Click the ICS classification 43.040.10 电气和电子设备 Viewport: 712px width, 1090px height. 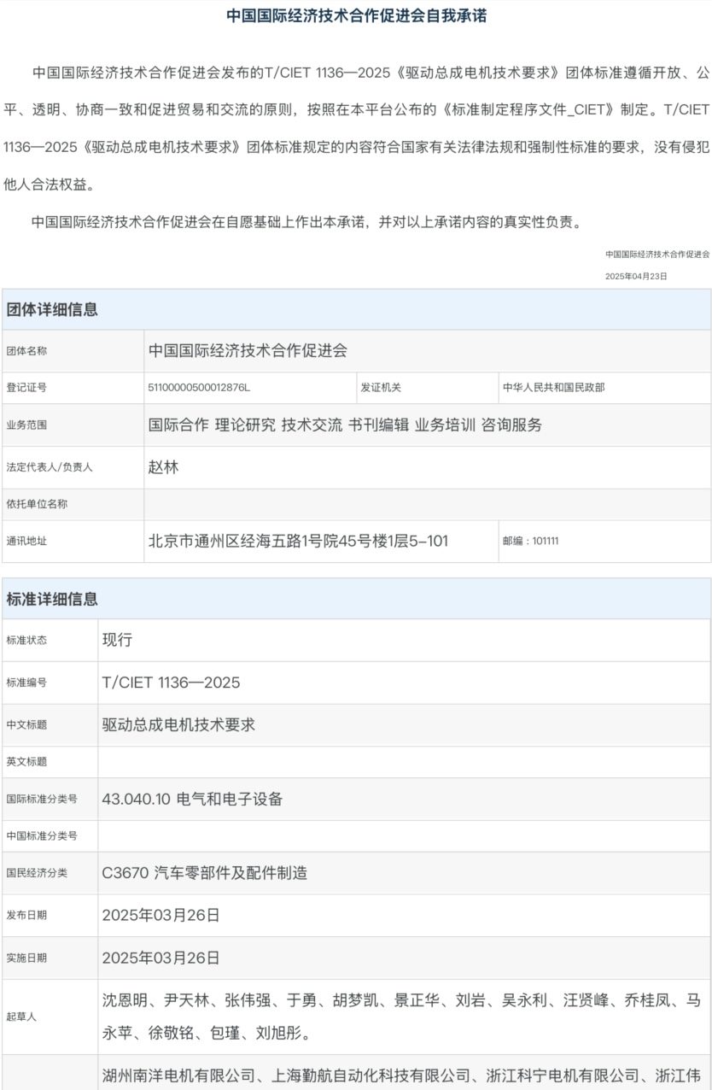192,799
